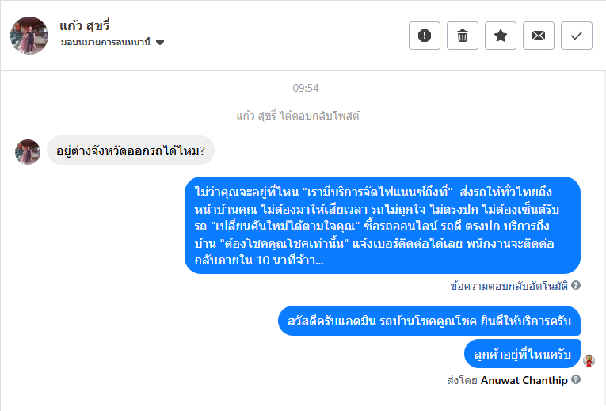Click help icon beside ข้อความตอบกลับอัตโนมัติ
The image size is (606, 411).
pyautogui.click(x=576, y=285)
